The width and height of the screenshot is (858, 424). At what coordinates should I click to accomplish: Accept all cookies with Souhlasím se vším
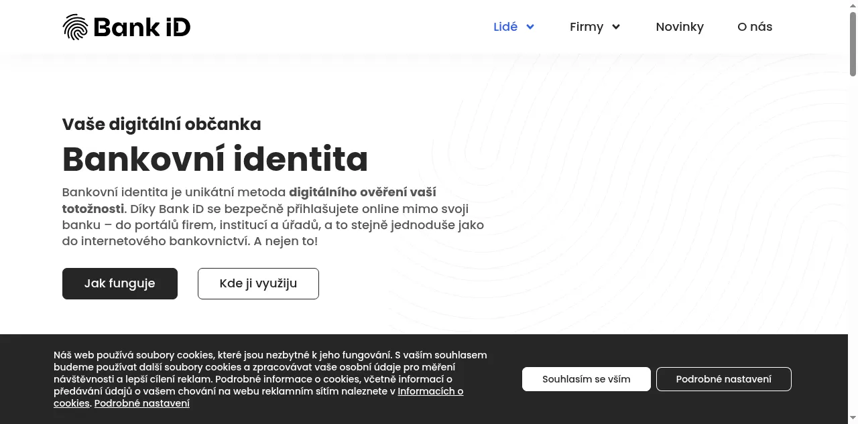point(587,379)
